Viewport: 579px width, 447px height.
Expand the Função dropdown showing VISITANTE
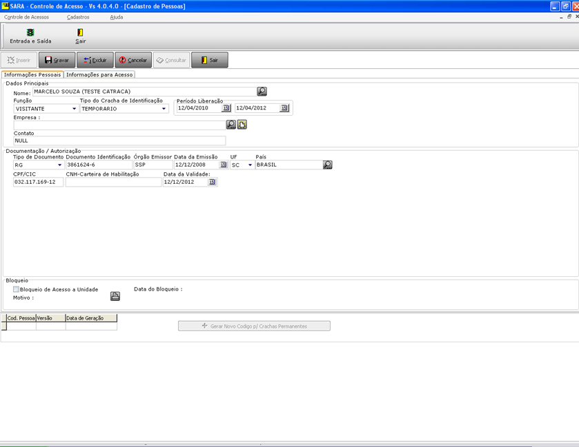coord(75,109)
